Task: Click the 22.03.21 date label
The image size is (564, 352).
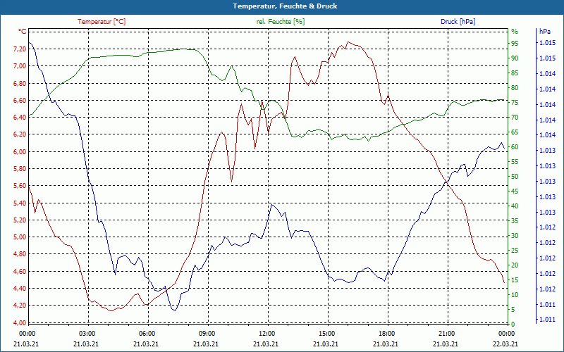Action: [505, 344]
